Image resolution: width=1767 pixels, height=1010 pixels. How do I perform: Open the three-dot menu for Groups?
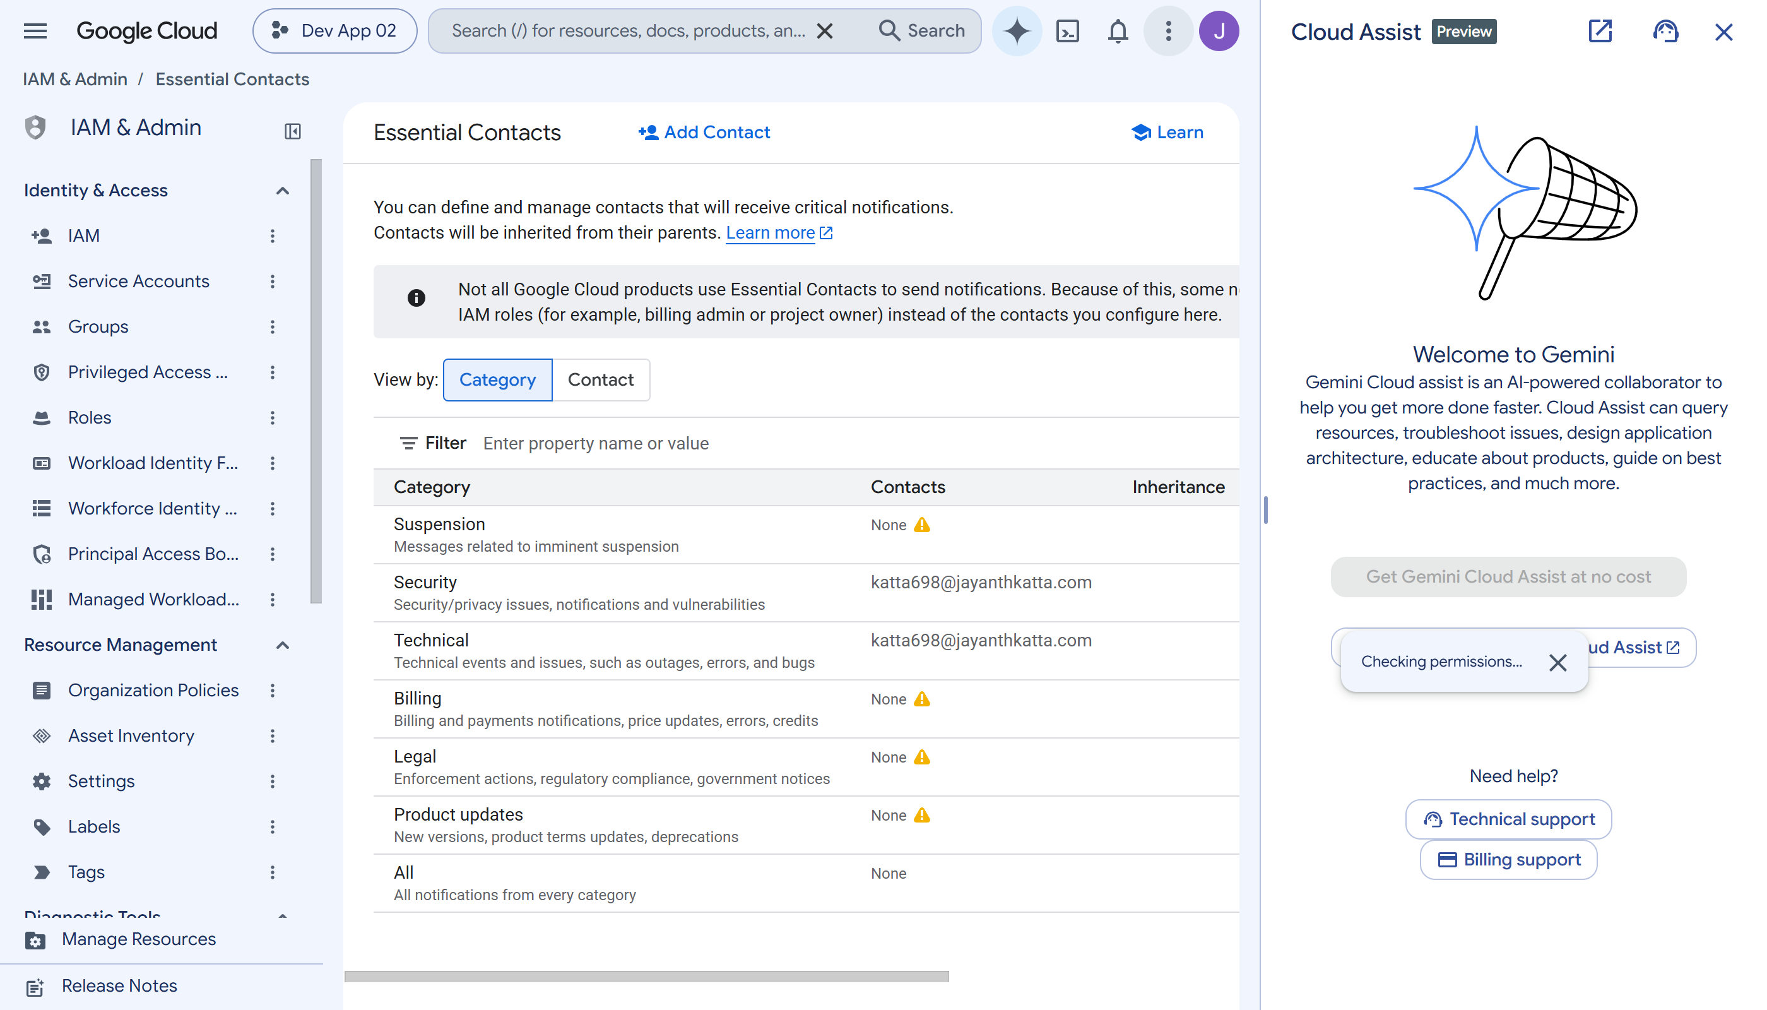pos(273,327)
